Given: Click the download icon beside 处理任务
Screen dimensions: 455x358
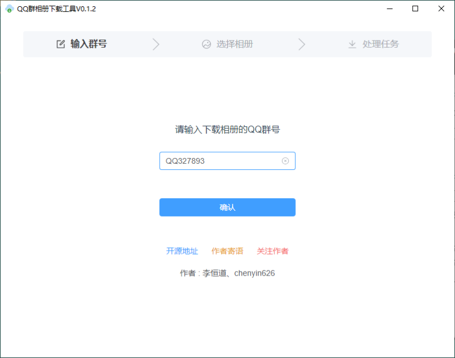Looking at the screenshot, I should click(352, 44).
